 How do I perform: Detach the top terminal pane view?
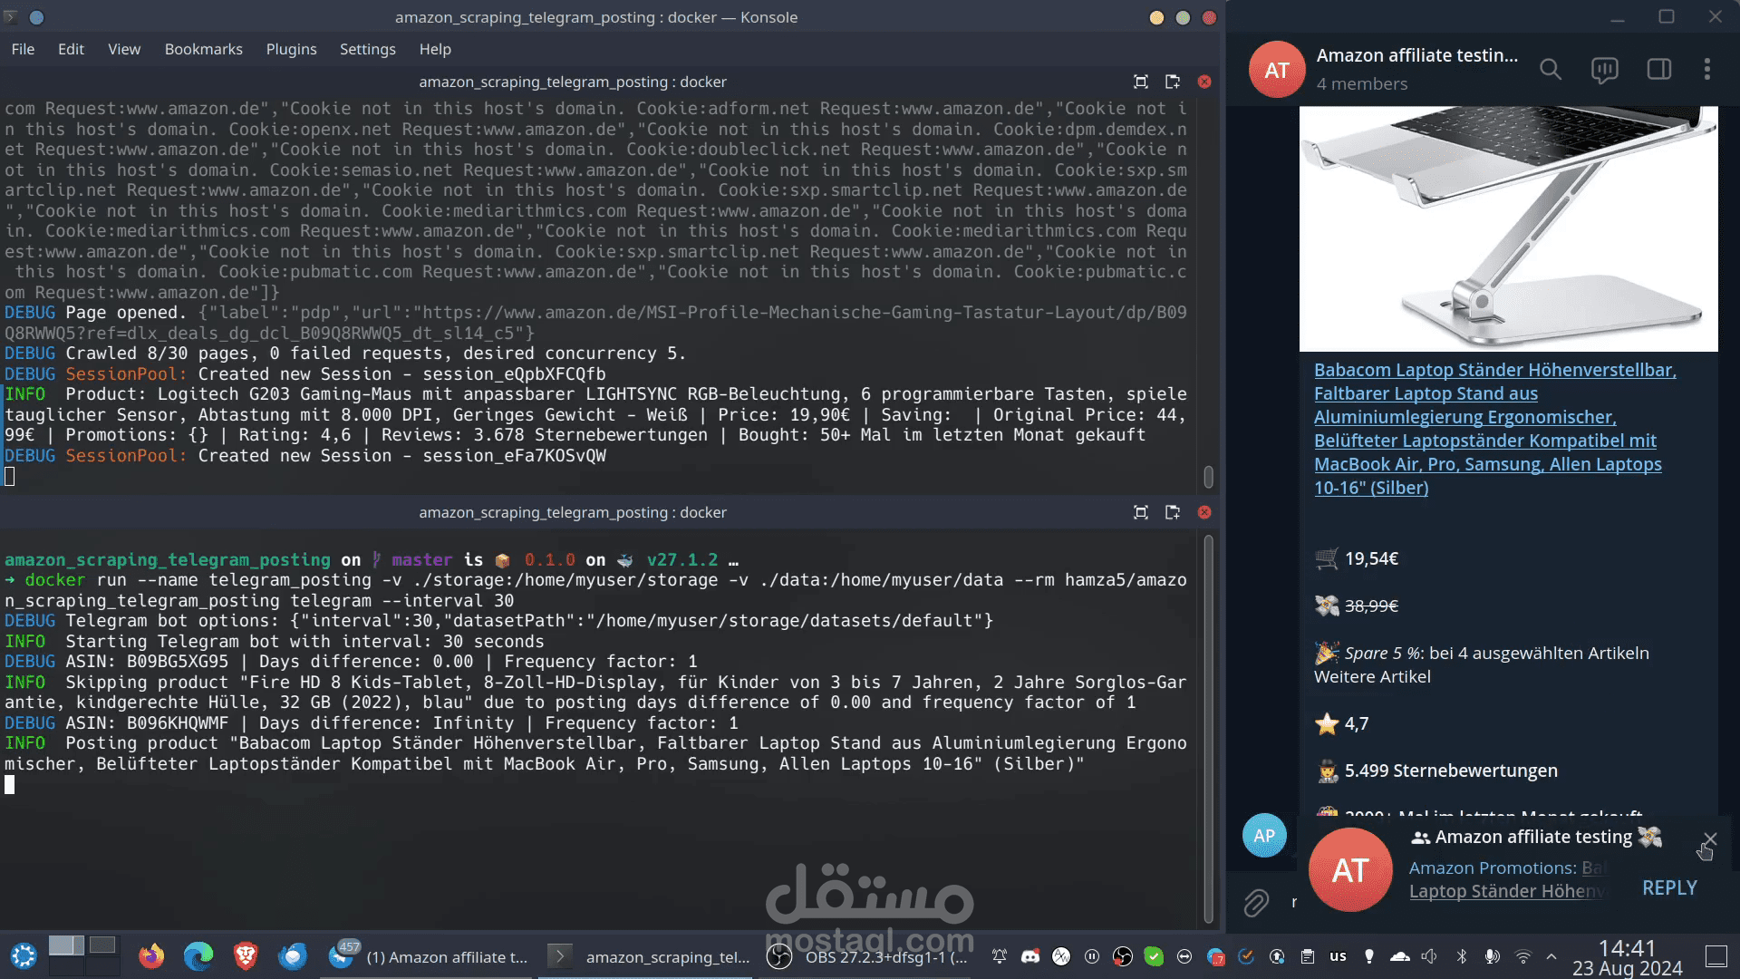[x=1173, y=82]
